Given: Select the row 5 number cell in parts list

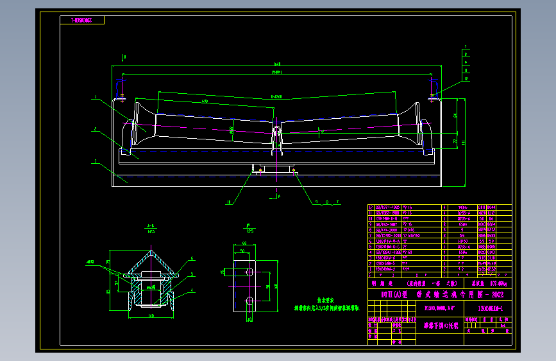Looking at the screenshot, I should [x=371, y=247].
